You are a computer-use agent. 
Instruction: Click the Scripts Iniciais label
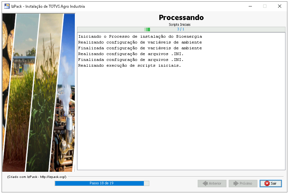pos(180,24)
